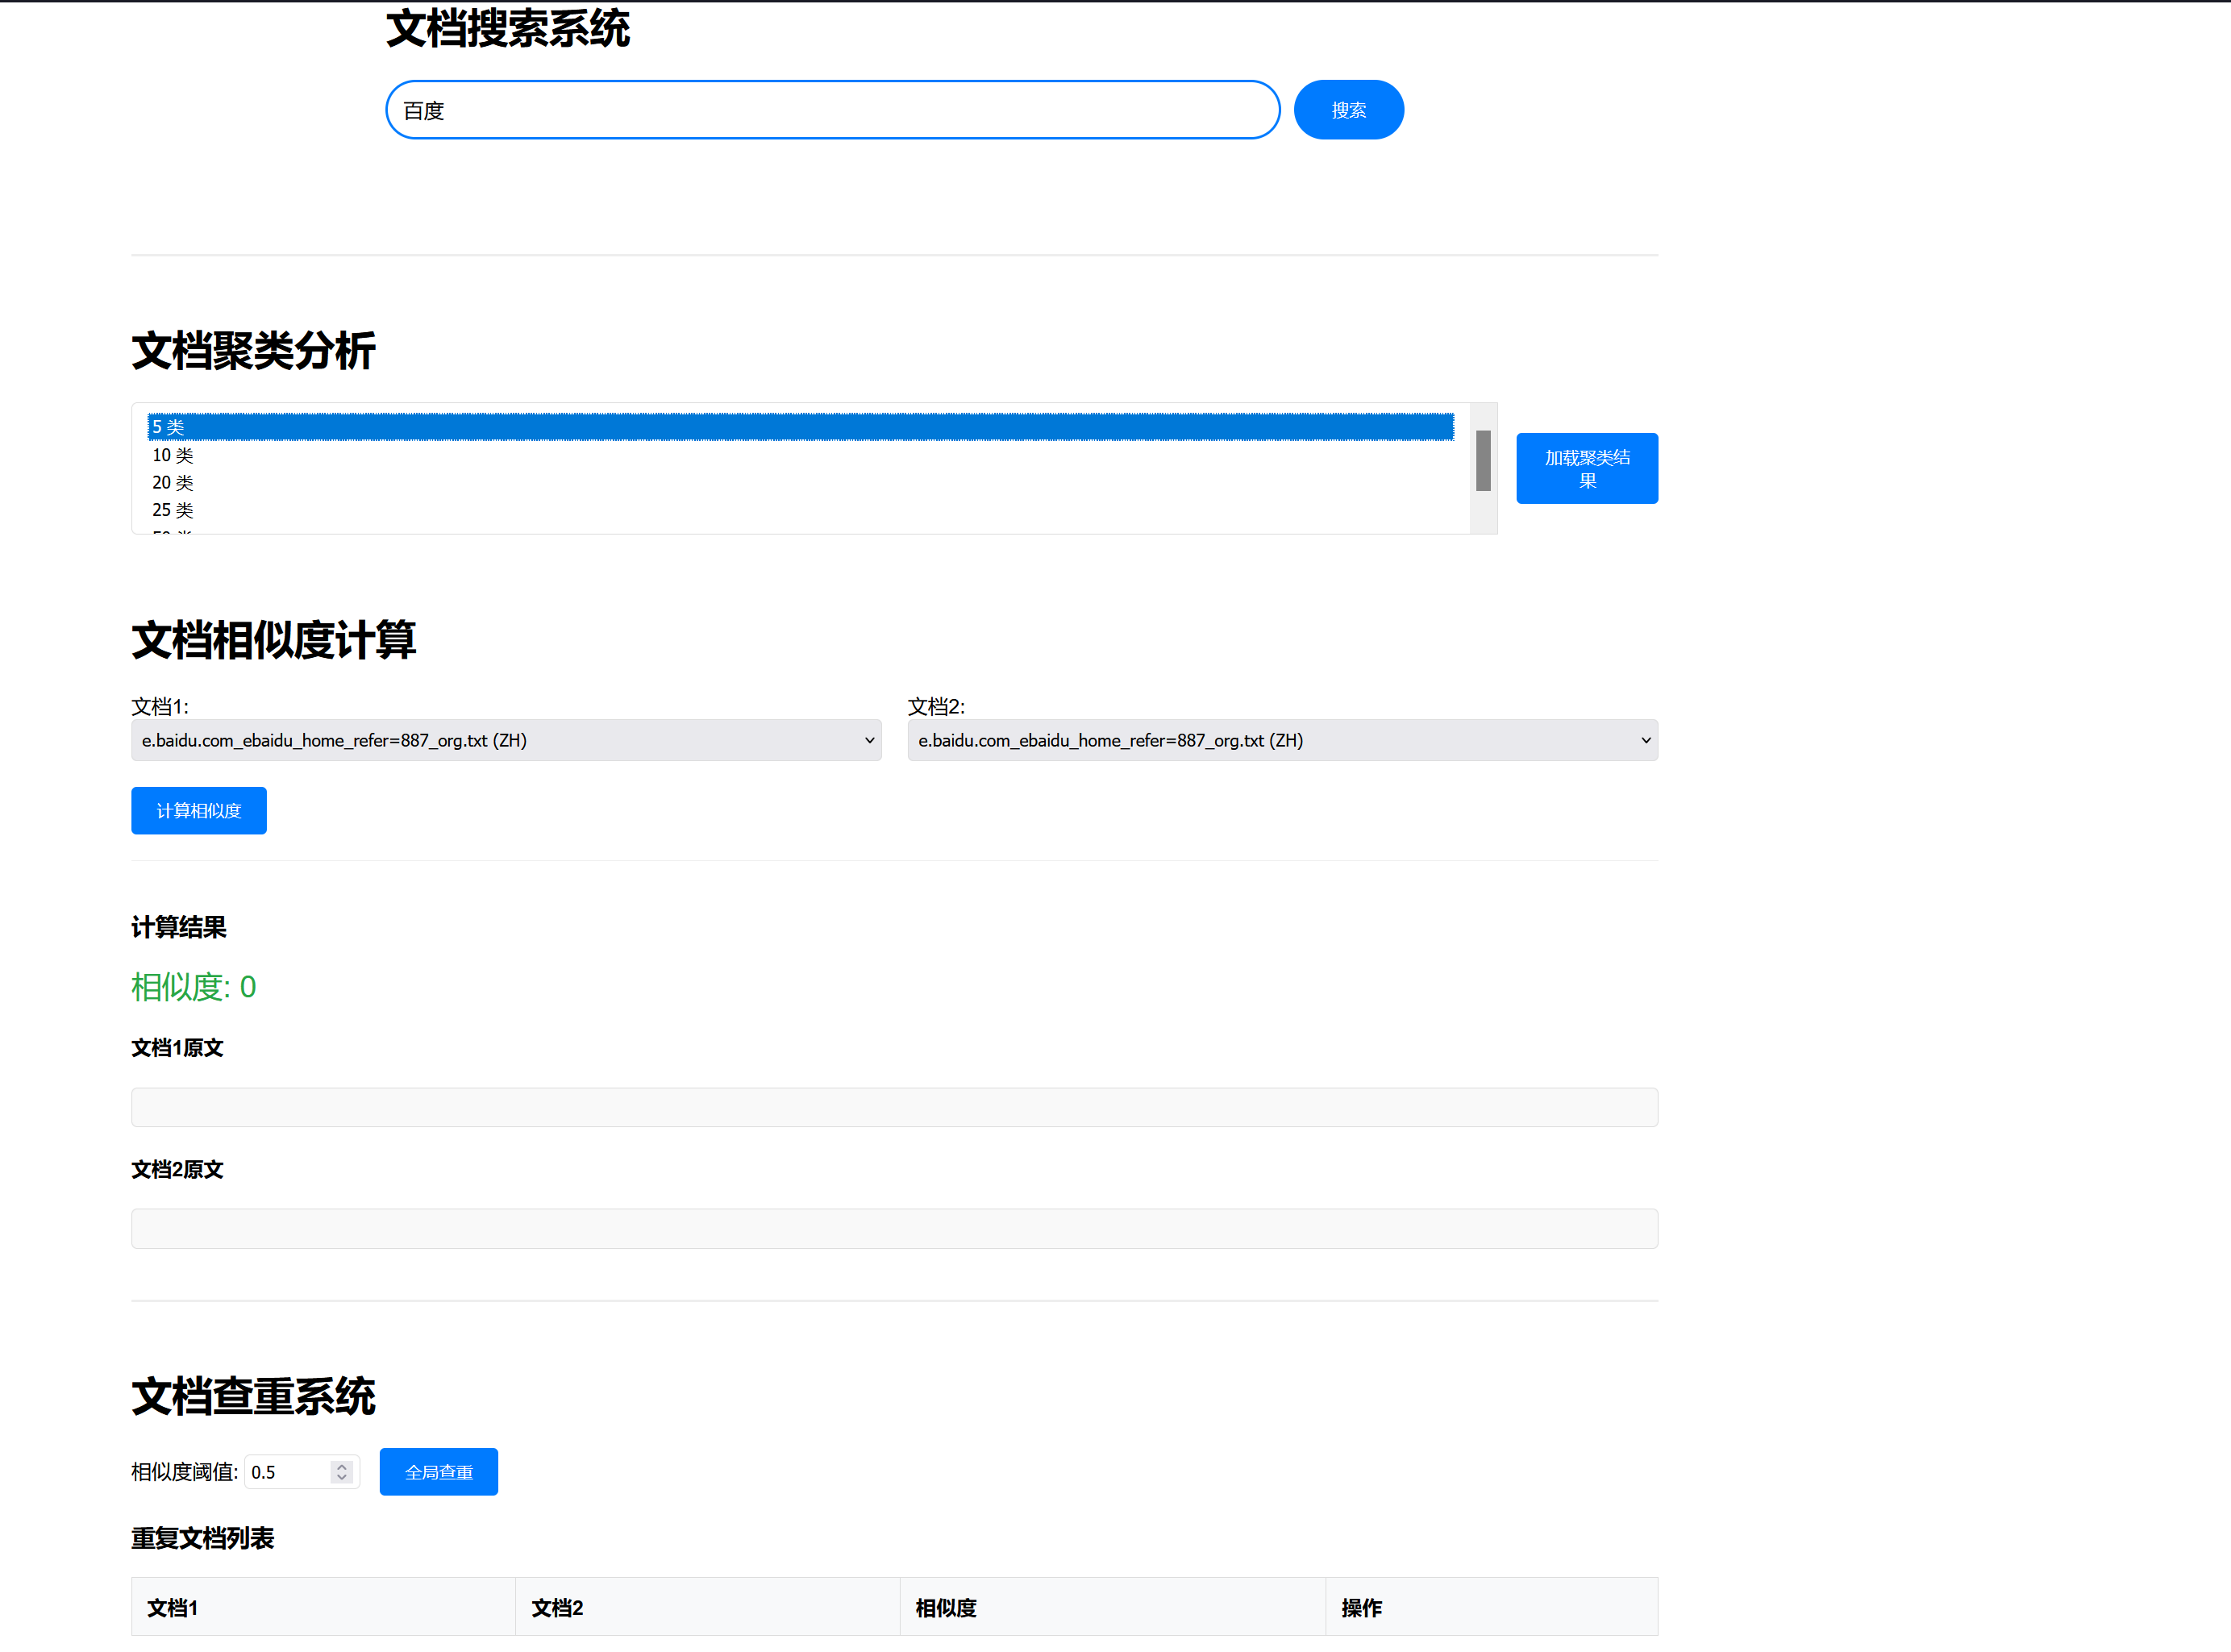Viewport: 2231px width, 1652px height.
Task: Click the 全局查重 button
Action: [x=437, y=1471]
